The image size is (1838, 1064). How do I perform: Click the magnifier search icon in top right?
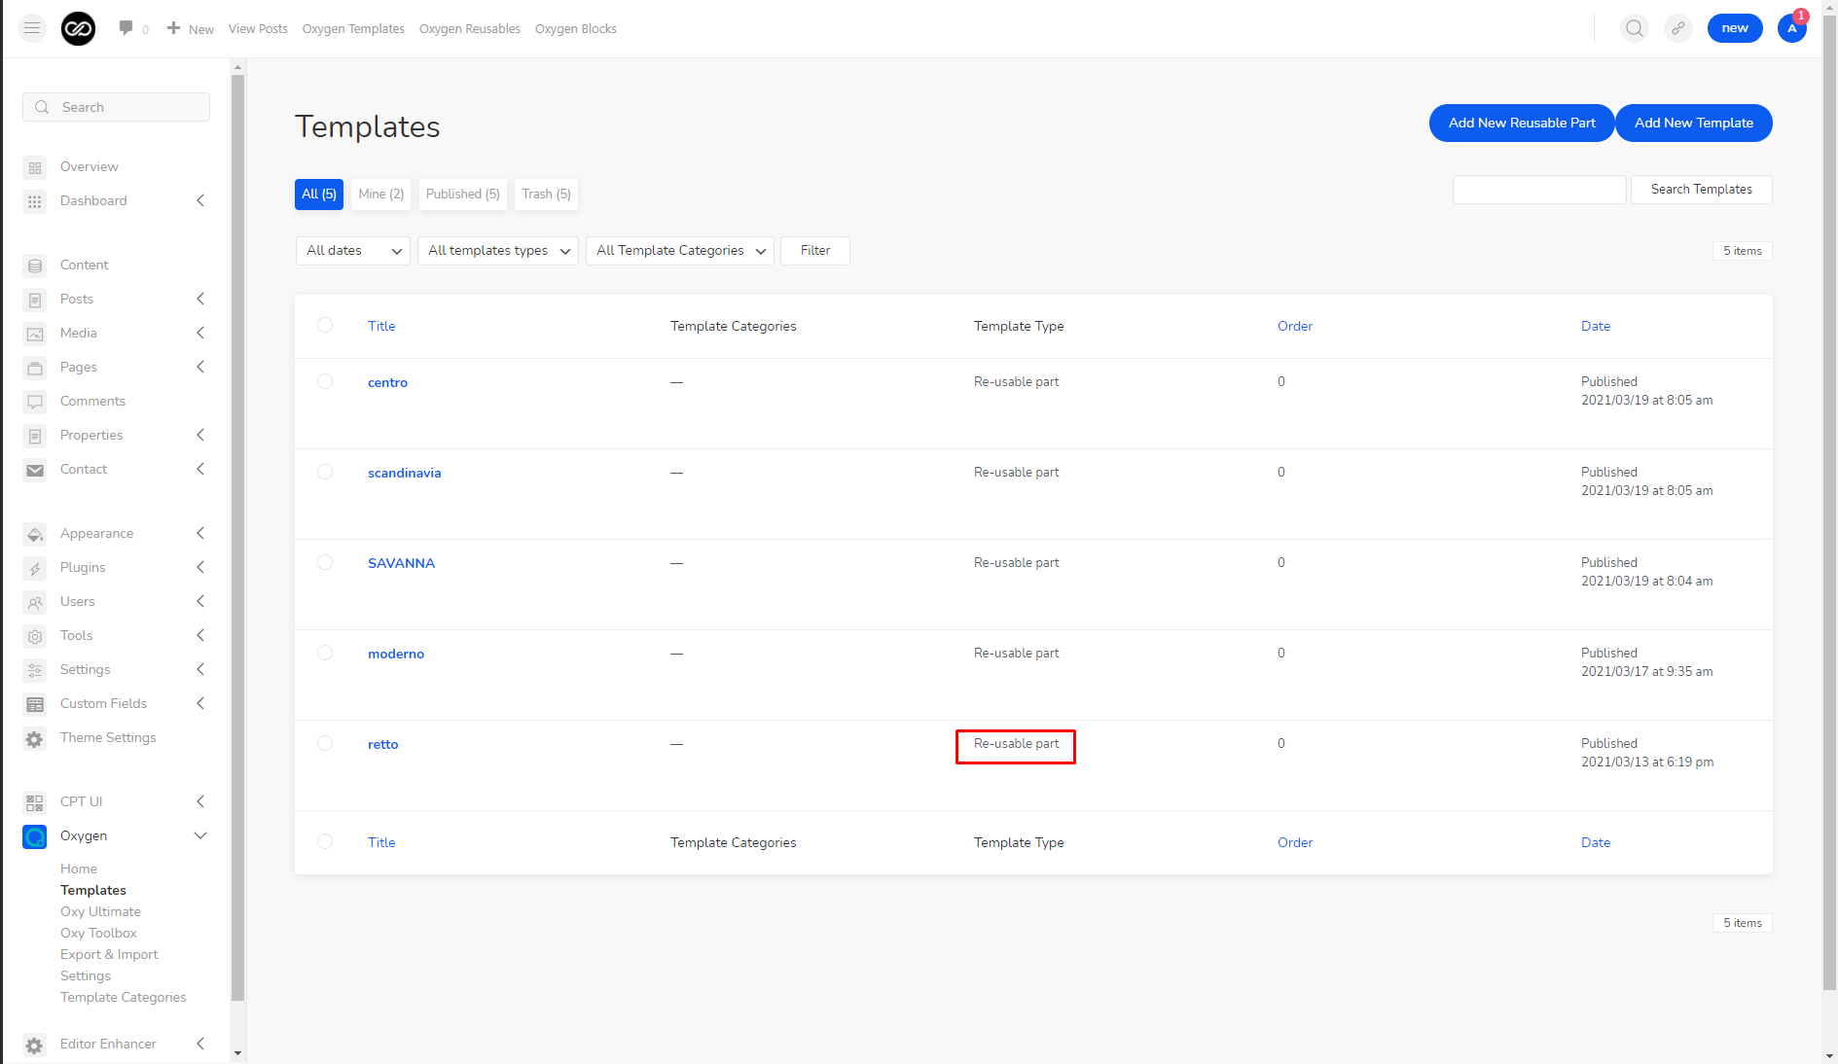click(1635, 28)
